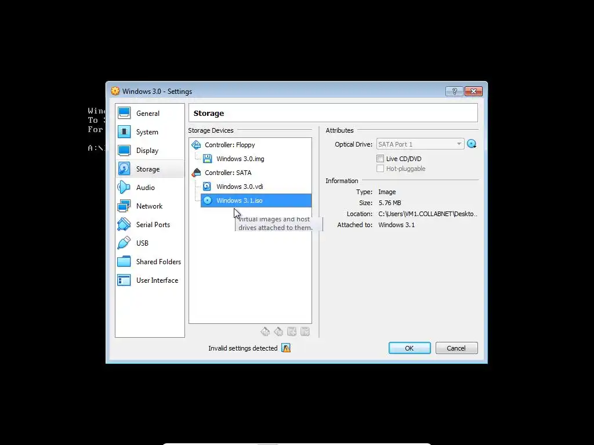Screen dimensions: 594x445
Task: Select the Windows 3.0.img floppy image
Action: pos(240,159)
